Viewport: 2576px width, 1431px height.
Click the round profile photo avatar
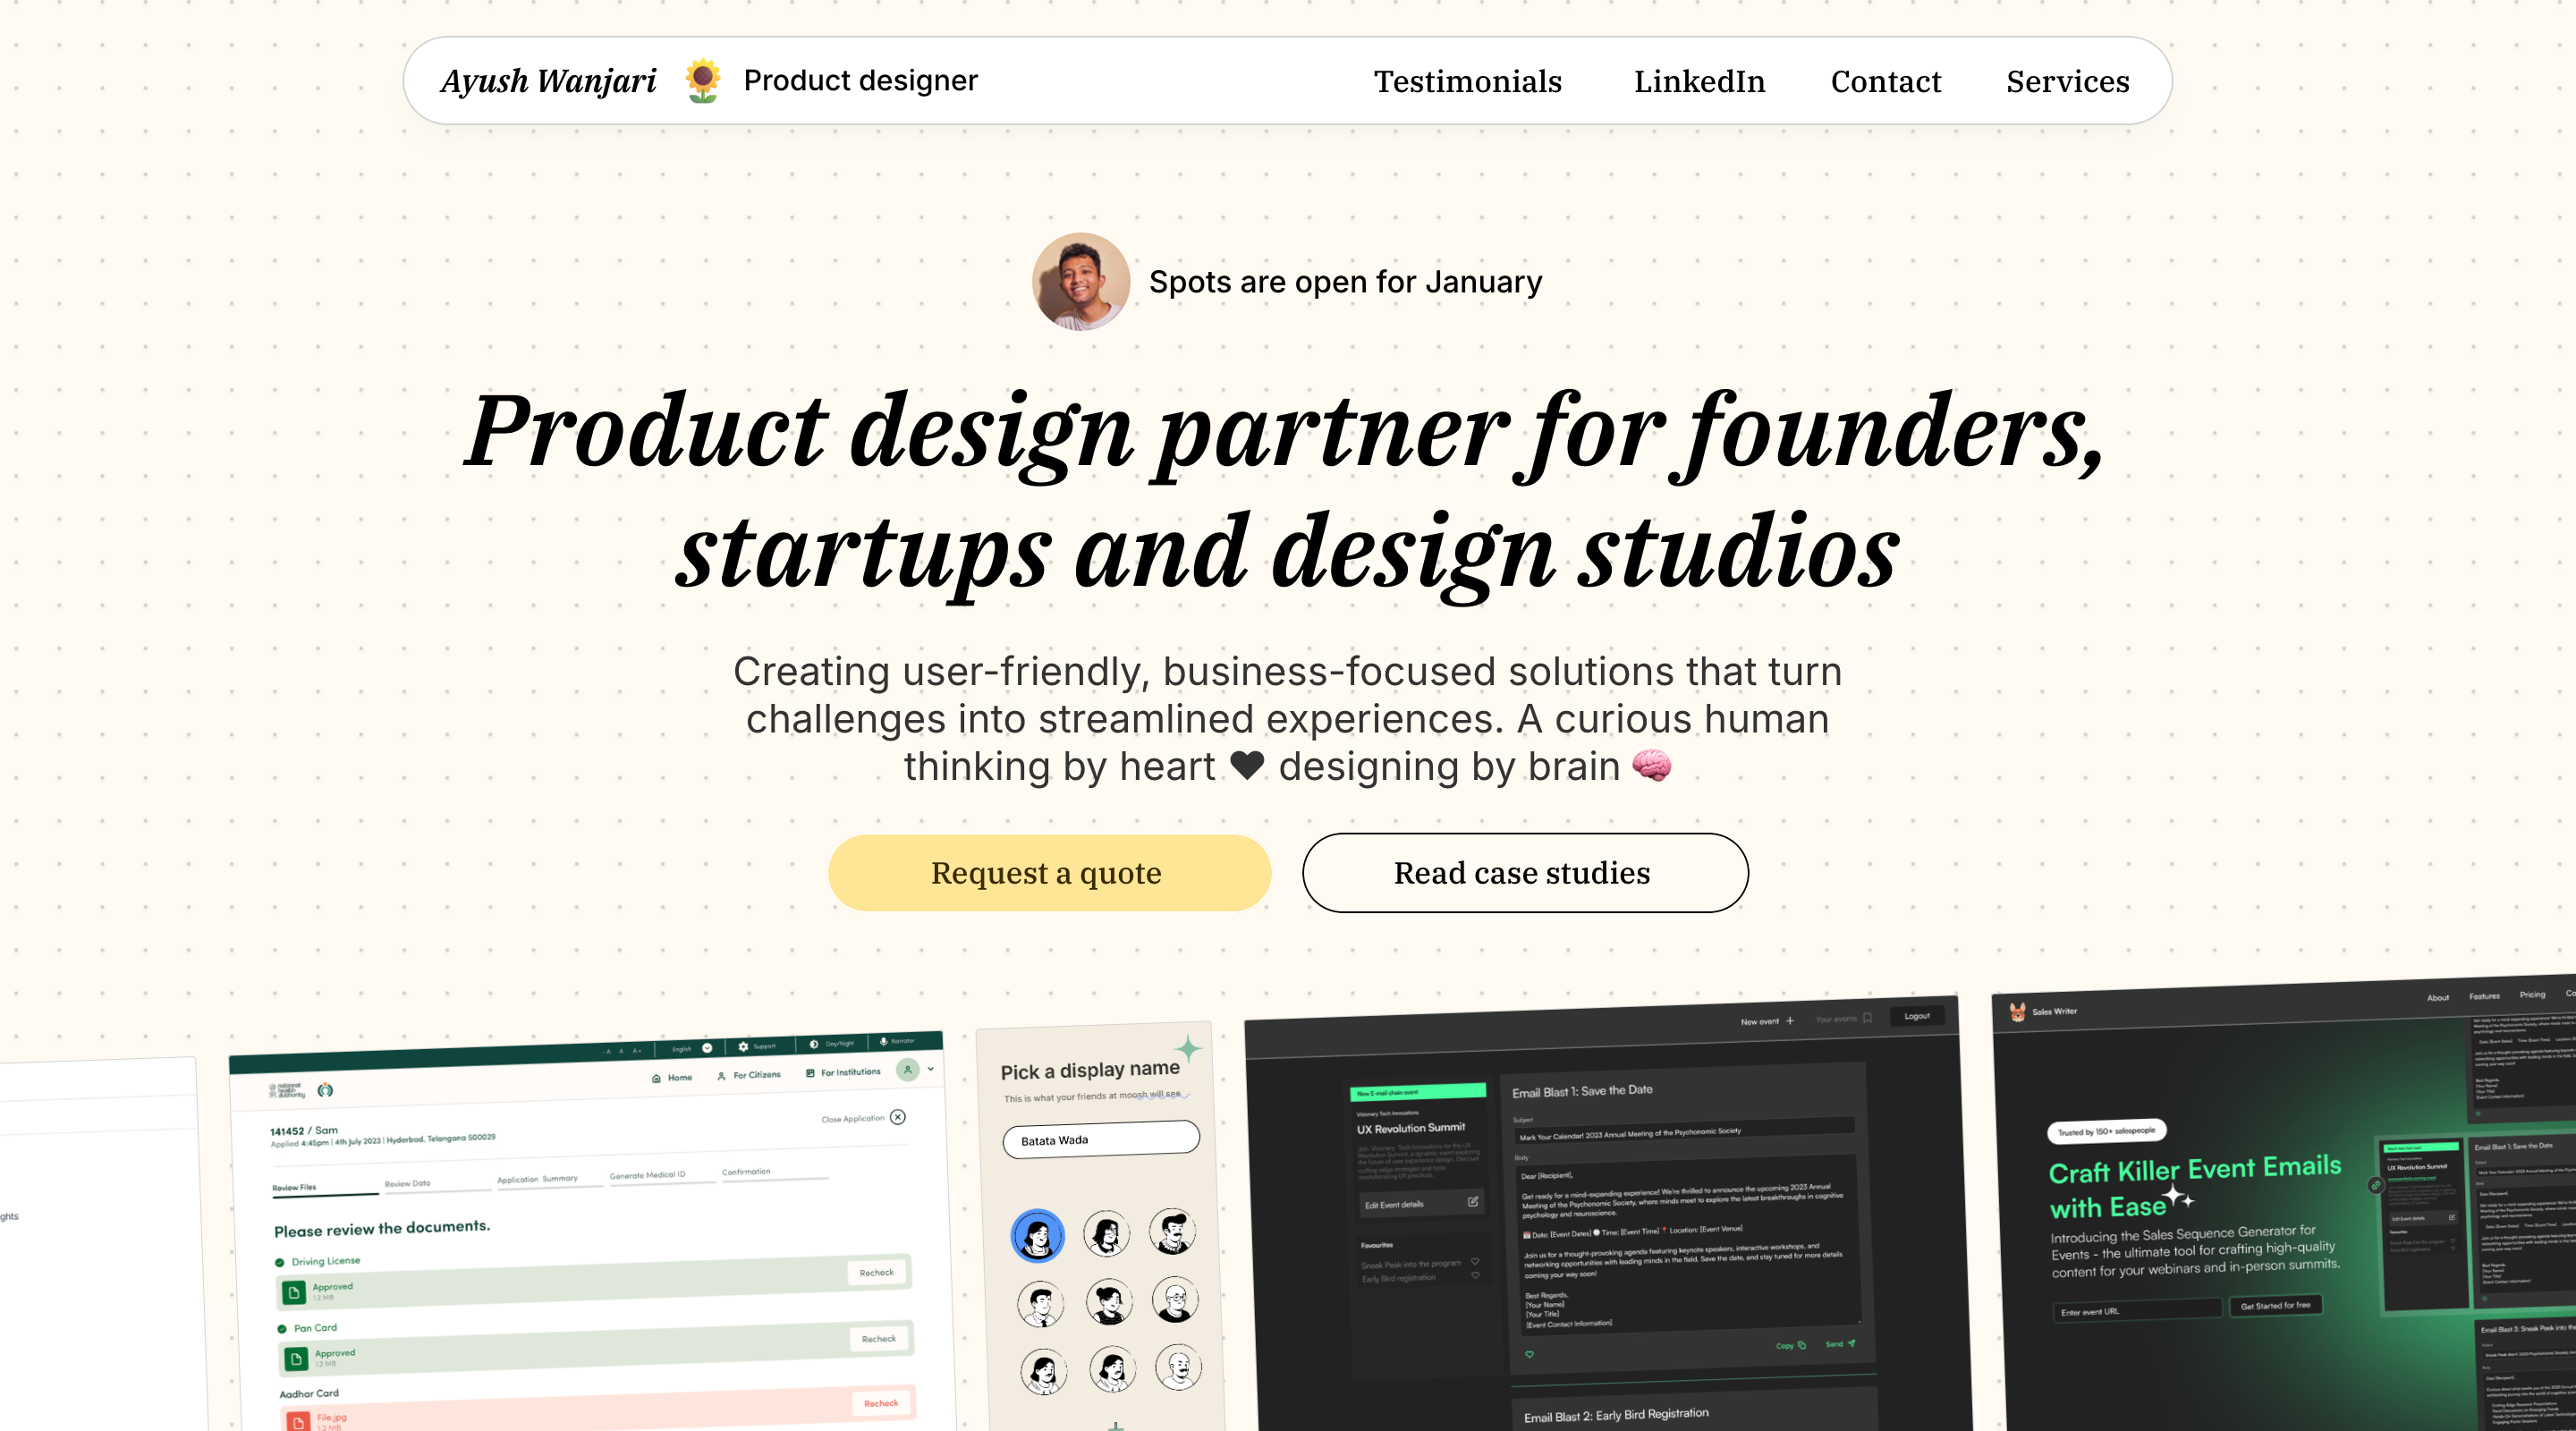[1081, 282]
